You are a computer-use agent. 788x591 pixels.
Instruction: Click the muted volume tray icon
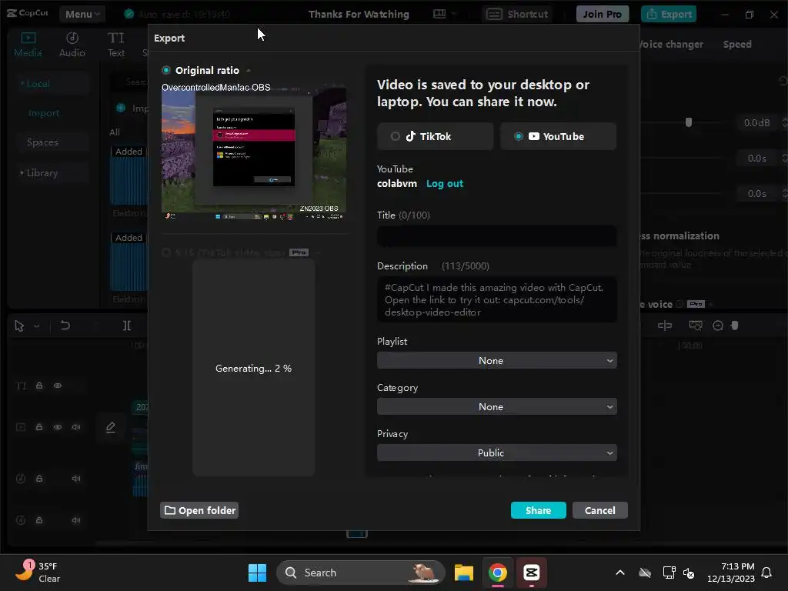(689, 573)
